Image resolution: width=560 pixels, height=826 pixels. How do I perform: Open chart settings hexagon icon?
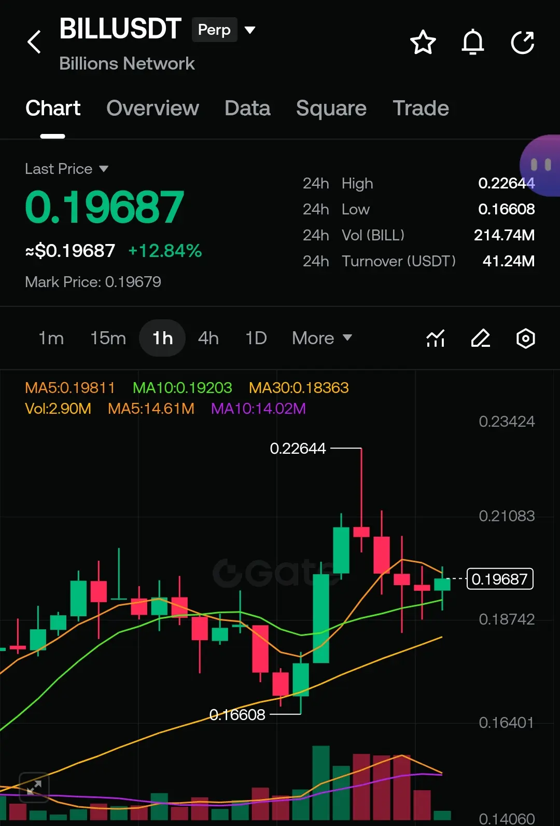[x=526, y=338]
